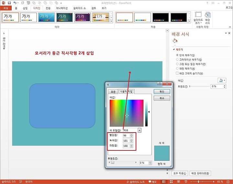Open Slide Notes (슬라이드 노트) in the status bar

[136, 182]
